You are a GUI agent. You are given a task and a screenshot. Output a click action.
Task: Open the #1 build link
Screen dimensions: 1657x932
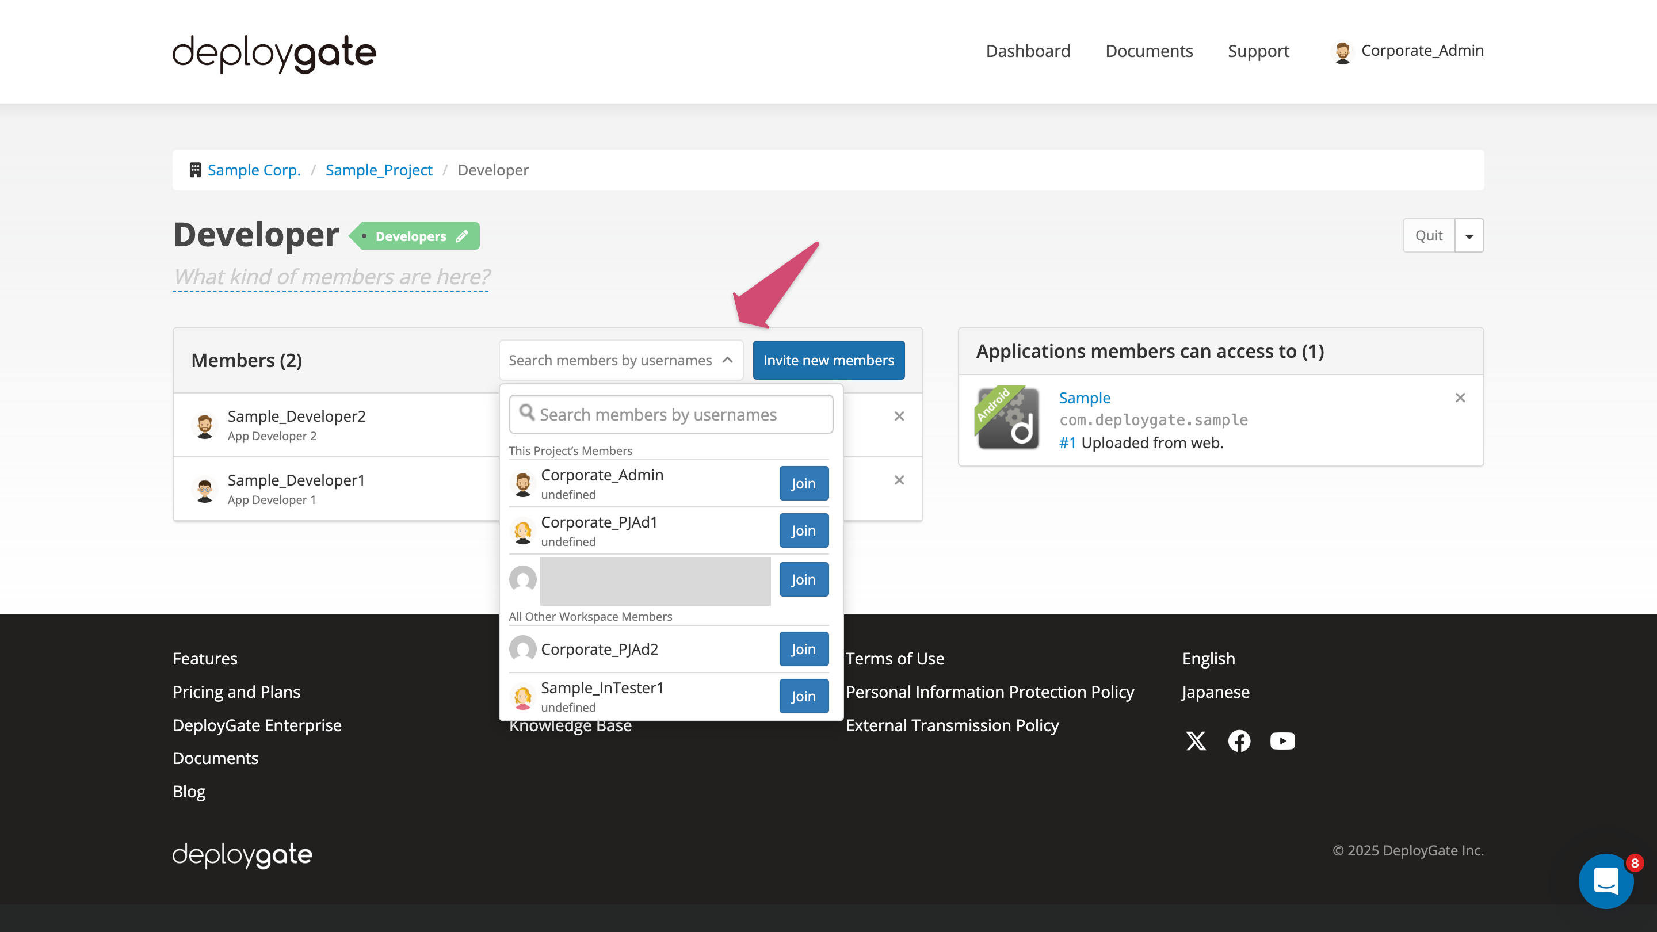(1067, 442)
